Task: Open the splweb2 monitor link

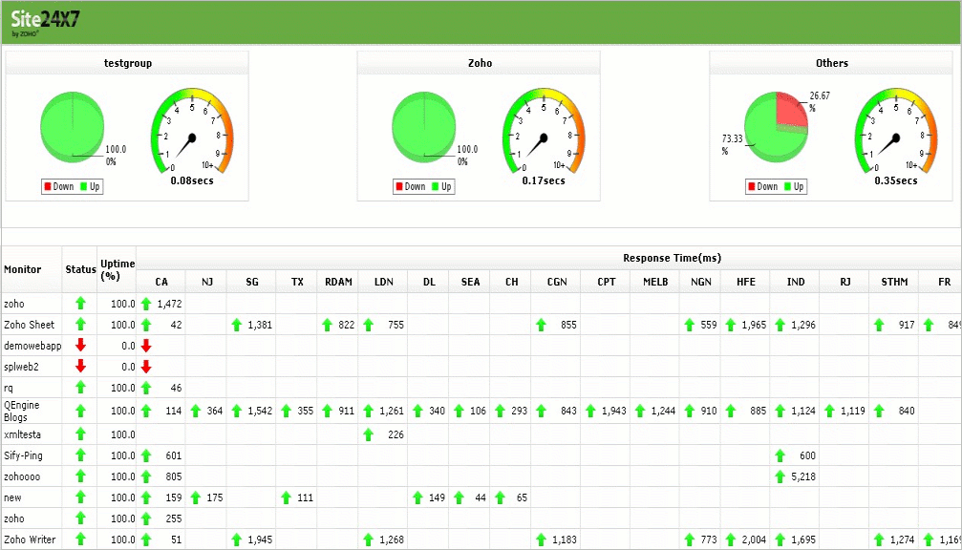Action: click(x=21, y=367)
